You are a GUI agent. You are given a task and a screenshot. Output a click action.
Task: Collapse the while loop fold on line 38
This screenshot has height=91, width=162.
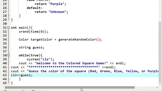pos(8,55)
